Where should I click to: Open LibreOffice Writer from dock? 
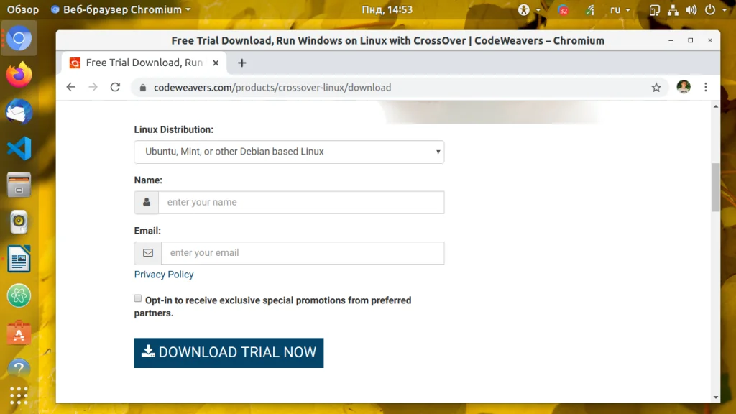pos(19,259)
